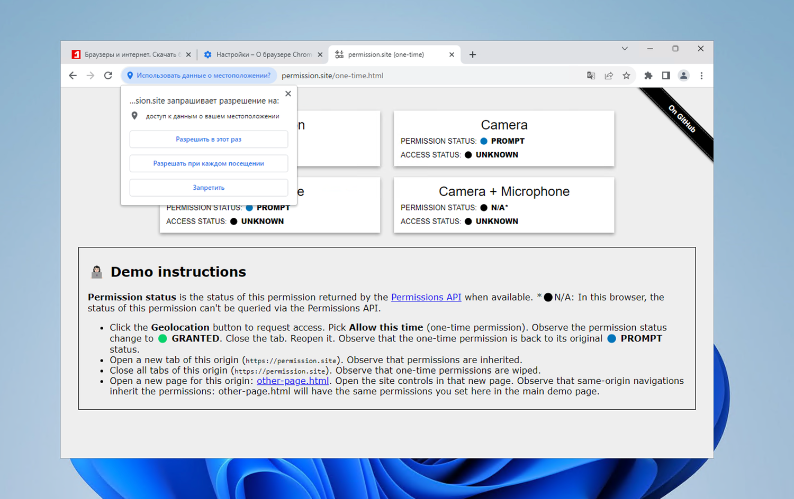Viewport: 794px width, 499px height.
Task: Click the Настройки tab gear favicon
Action: (207, 54)
